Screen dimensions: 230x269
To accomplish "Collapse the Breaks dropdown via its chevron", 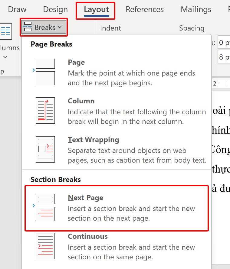I will click(60, 28).
